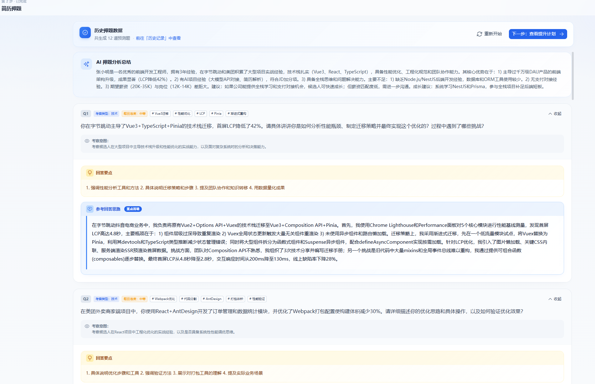Click the AI 押题分析总结 heading

pyautogui.click(x=114, y=62)
